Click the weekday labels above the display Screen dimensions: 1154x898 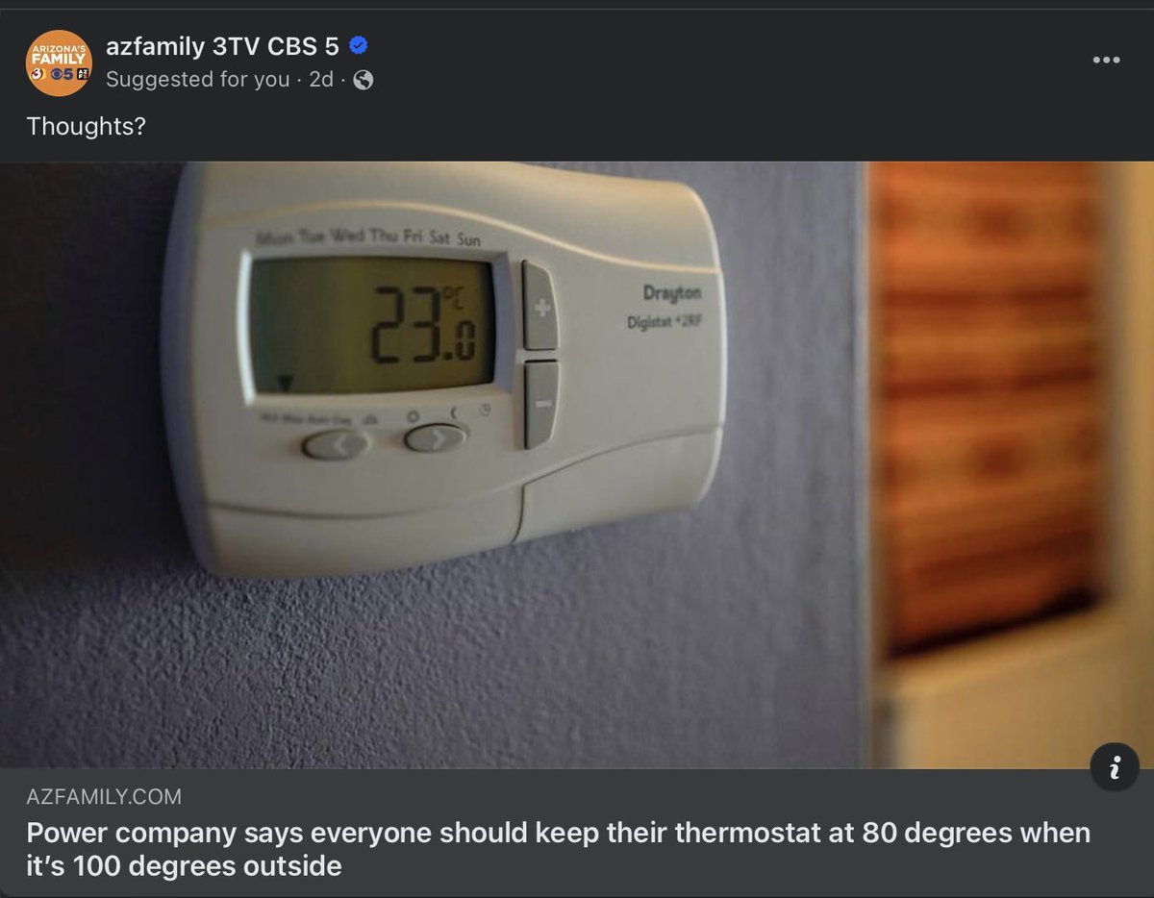(x=368, y=238)
